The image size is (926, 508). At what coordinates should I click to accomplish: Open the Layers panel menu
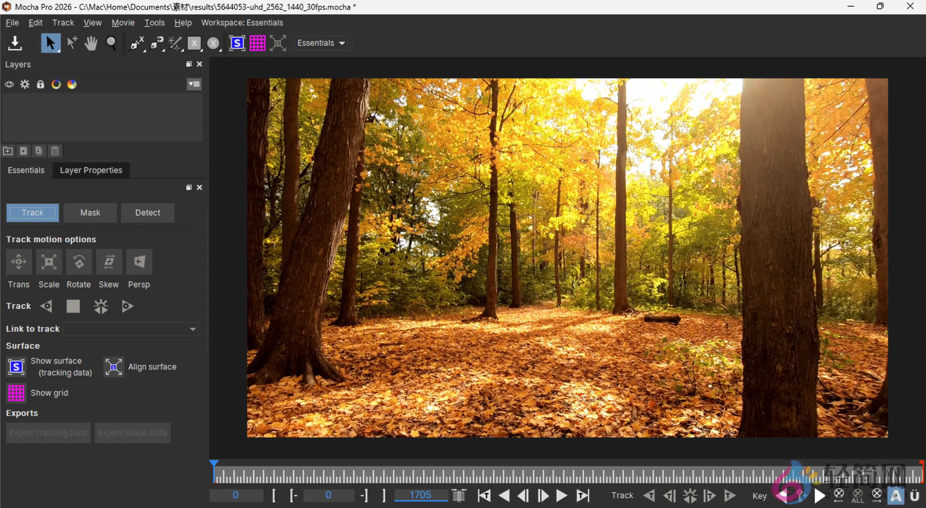click(194, 84)
